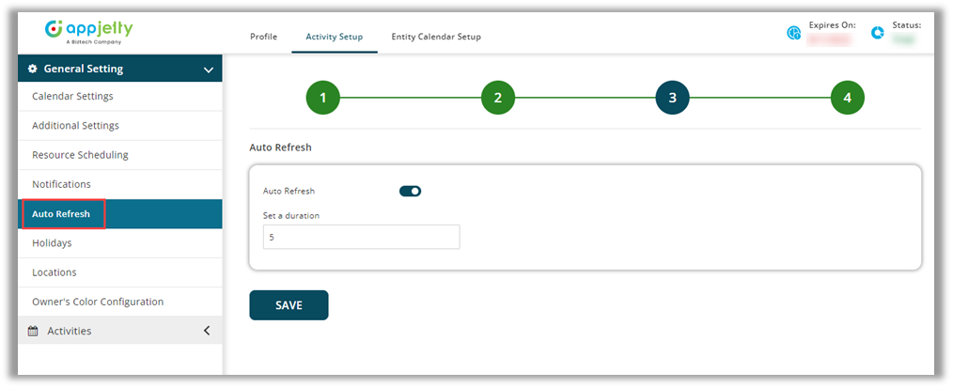Expand the Activities section chevron

coord(207,331)
